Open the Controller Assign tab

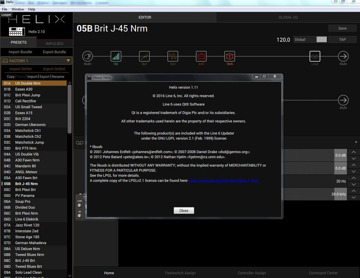pos(252,273)
